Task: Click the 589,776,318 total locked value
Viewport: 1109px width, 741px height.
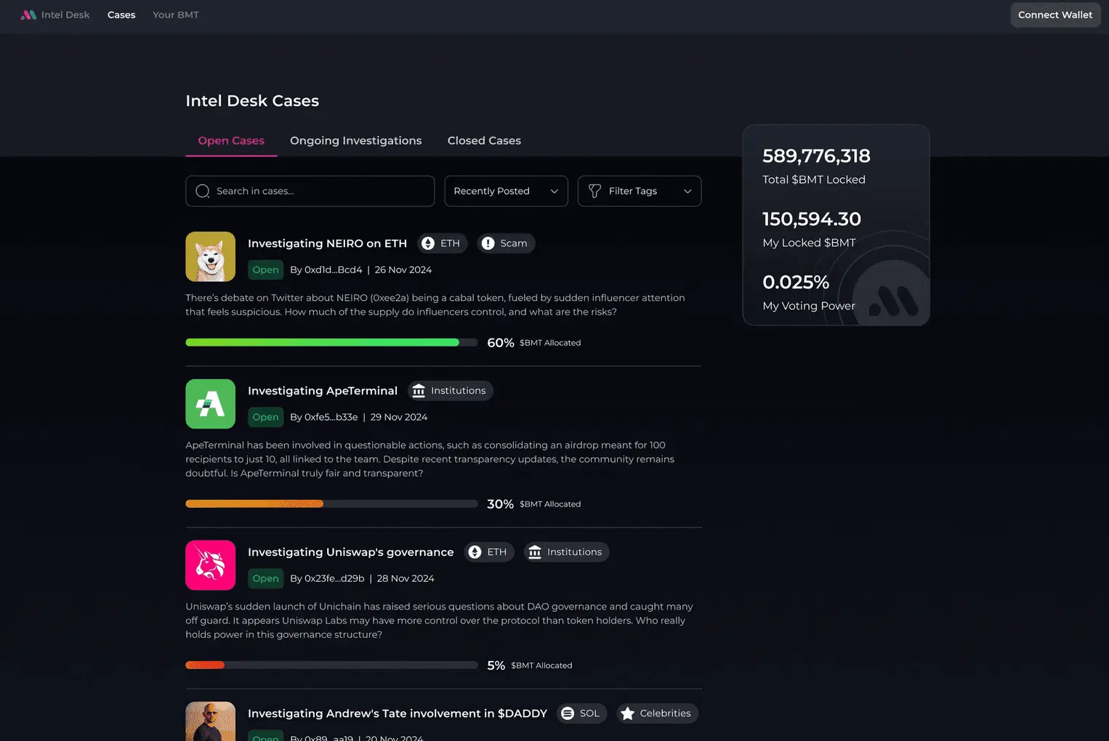Action: click(x=816, y=155)
